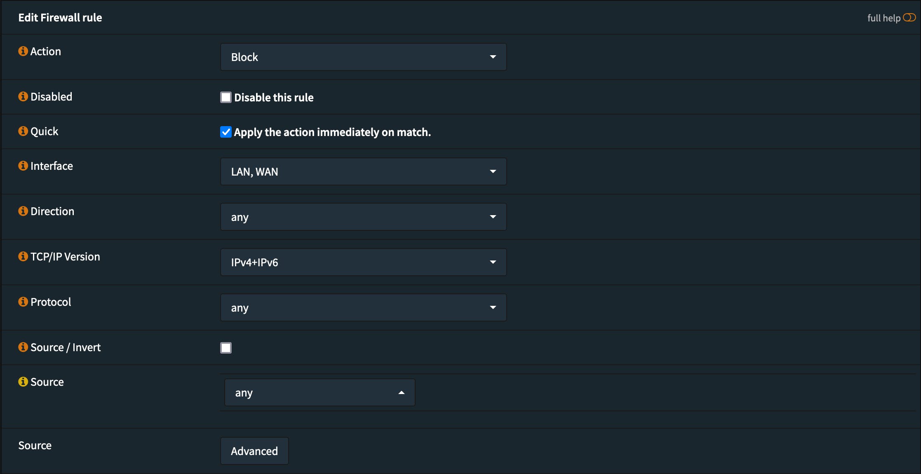The height and width of the screenshot is (474, 921).
Task: Click the info icon beside Source
Action: coord(23,382)
